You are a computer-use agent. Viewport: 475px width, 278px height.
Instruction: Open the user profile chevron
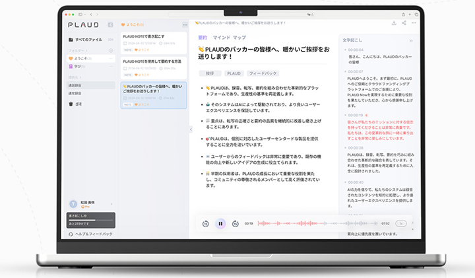[x=111, y=204]
